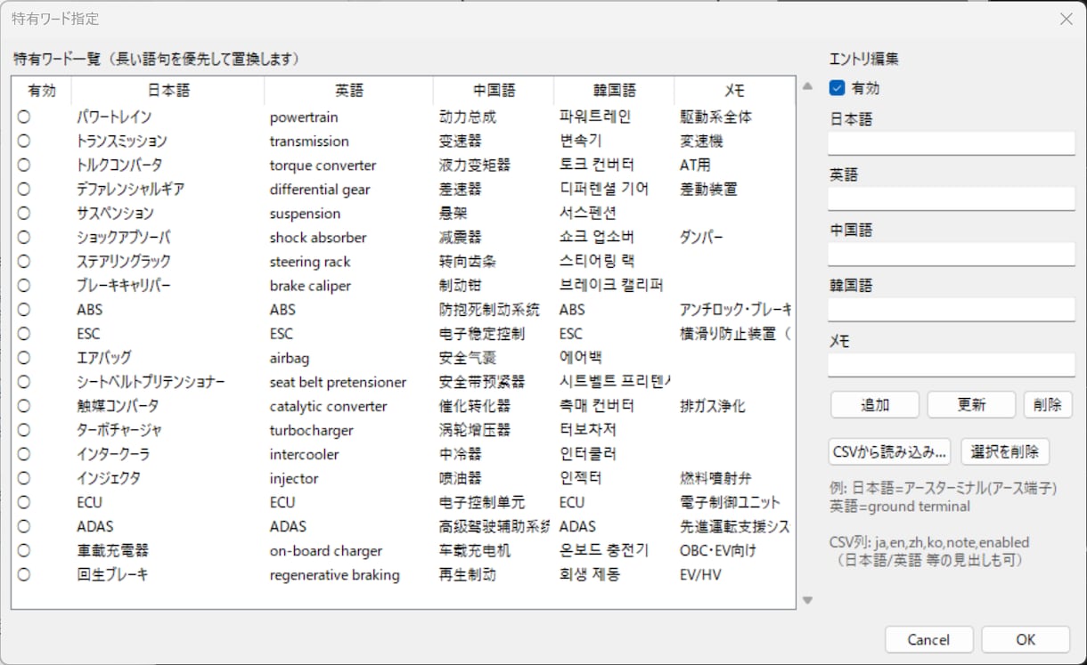Select the 燃料噴射弁 memo cell

(715, 477)
